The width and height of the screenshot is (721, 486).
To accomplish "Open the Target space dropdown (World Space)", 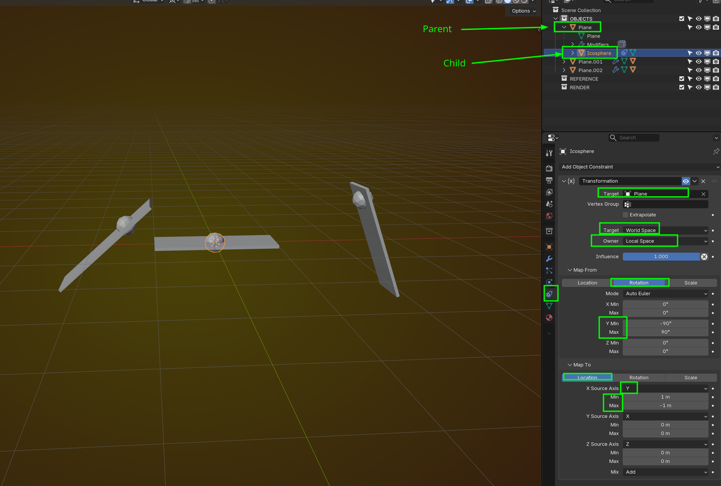I will [665, 231].
